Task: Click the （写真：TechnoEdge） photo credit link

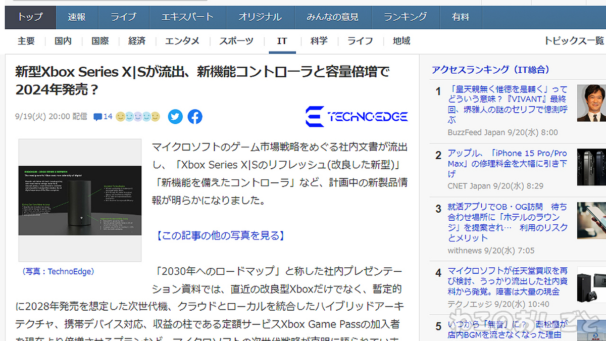Action: [57, 272]
